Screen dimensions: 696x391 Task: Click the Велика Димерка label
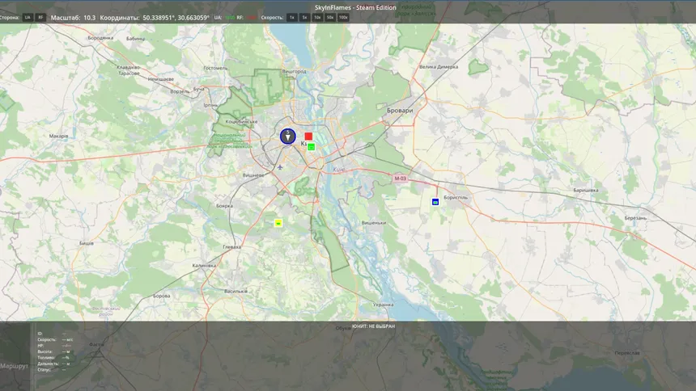point(439,67)
